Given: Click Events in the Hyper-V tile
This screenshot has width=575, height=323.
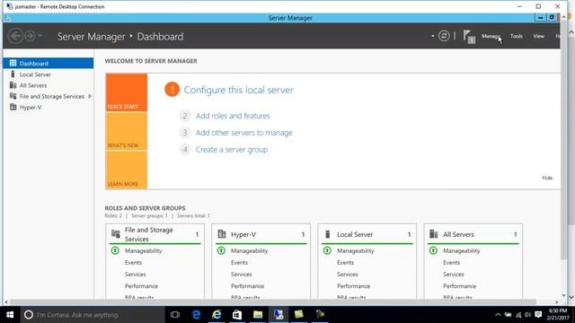Looking at the screenshot, I should pyautogui.click(x=239, y=263).
